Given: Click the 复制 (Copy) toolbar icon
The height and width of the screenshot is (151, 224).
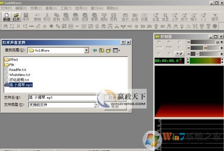Looking at the screenshot, I should click(x=57, y=17).
